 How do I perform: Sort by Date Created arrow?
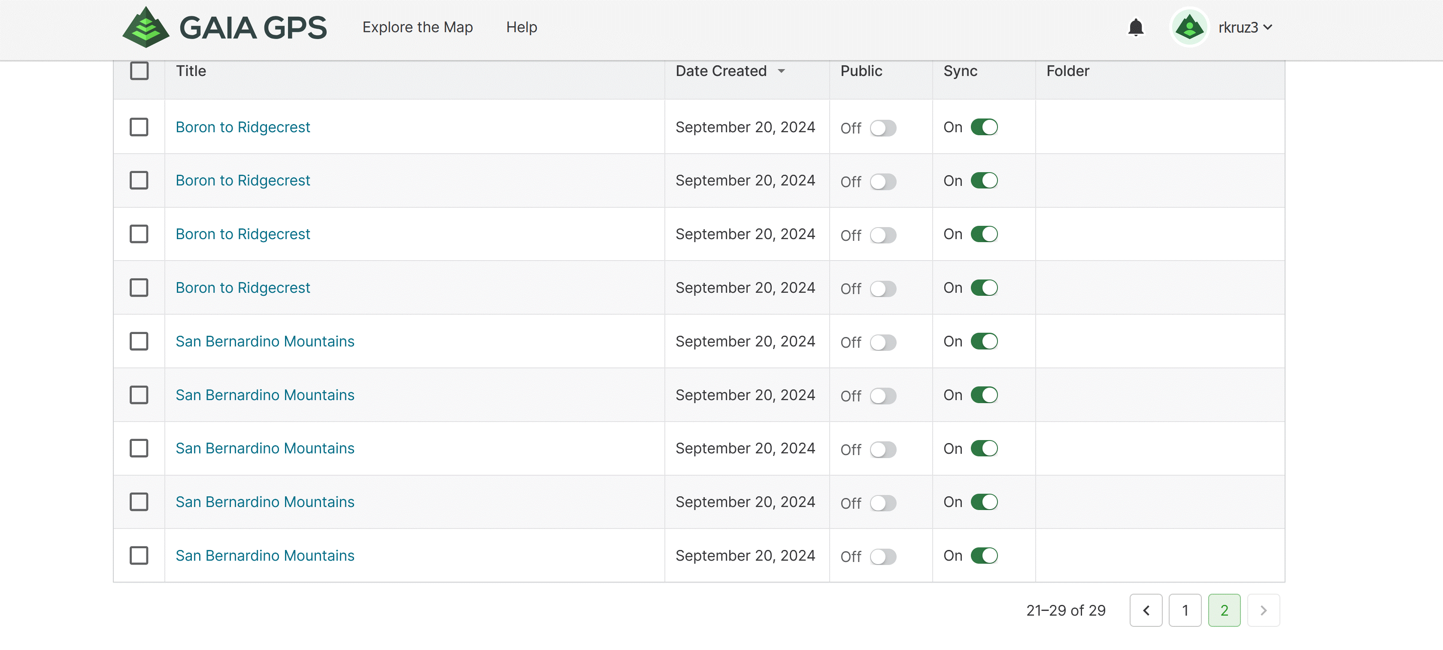[x=782, y=71]
